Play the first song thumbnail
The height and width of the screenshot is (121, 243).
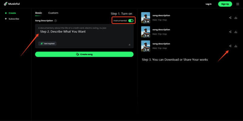tap(145, 18)
